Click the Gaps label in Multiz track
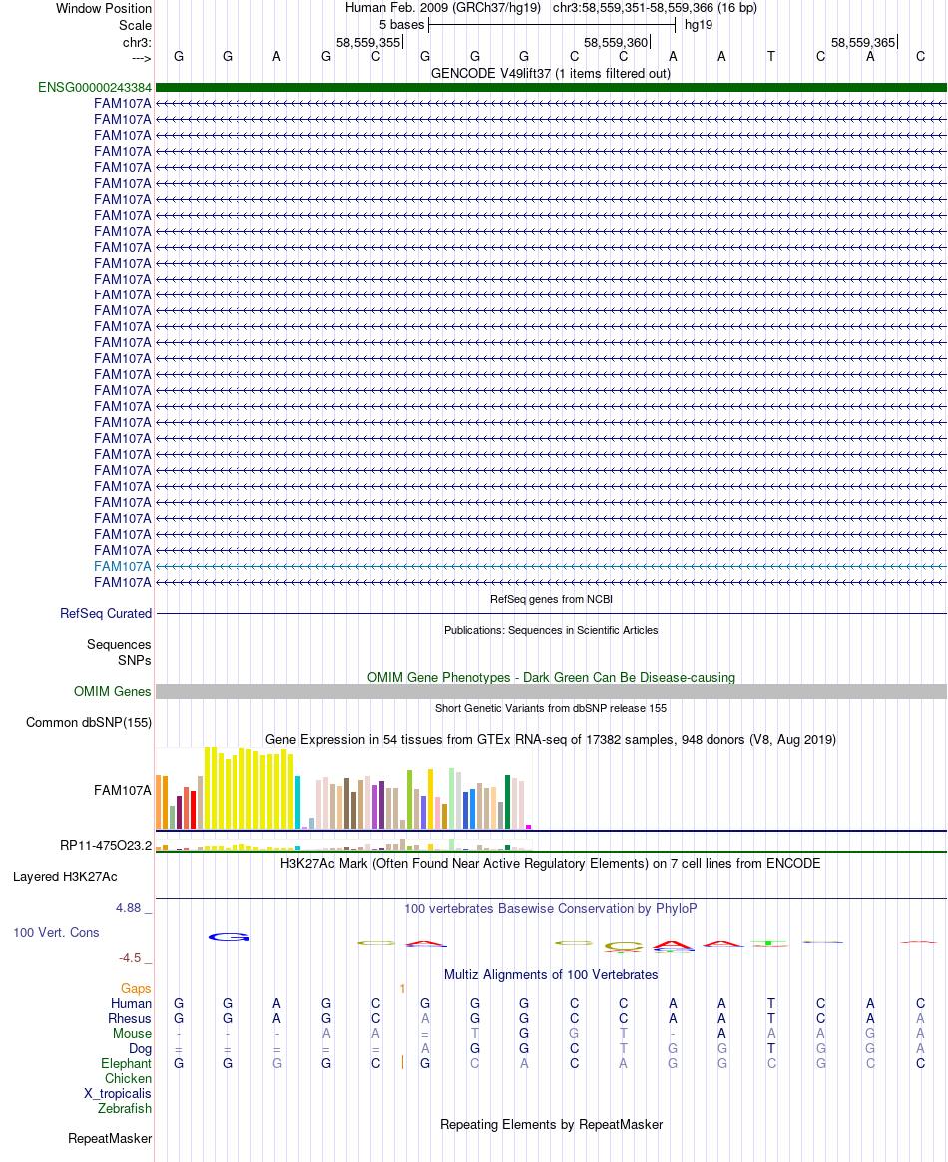948x1162 pixels. point(136,988)
